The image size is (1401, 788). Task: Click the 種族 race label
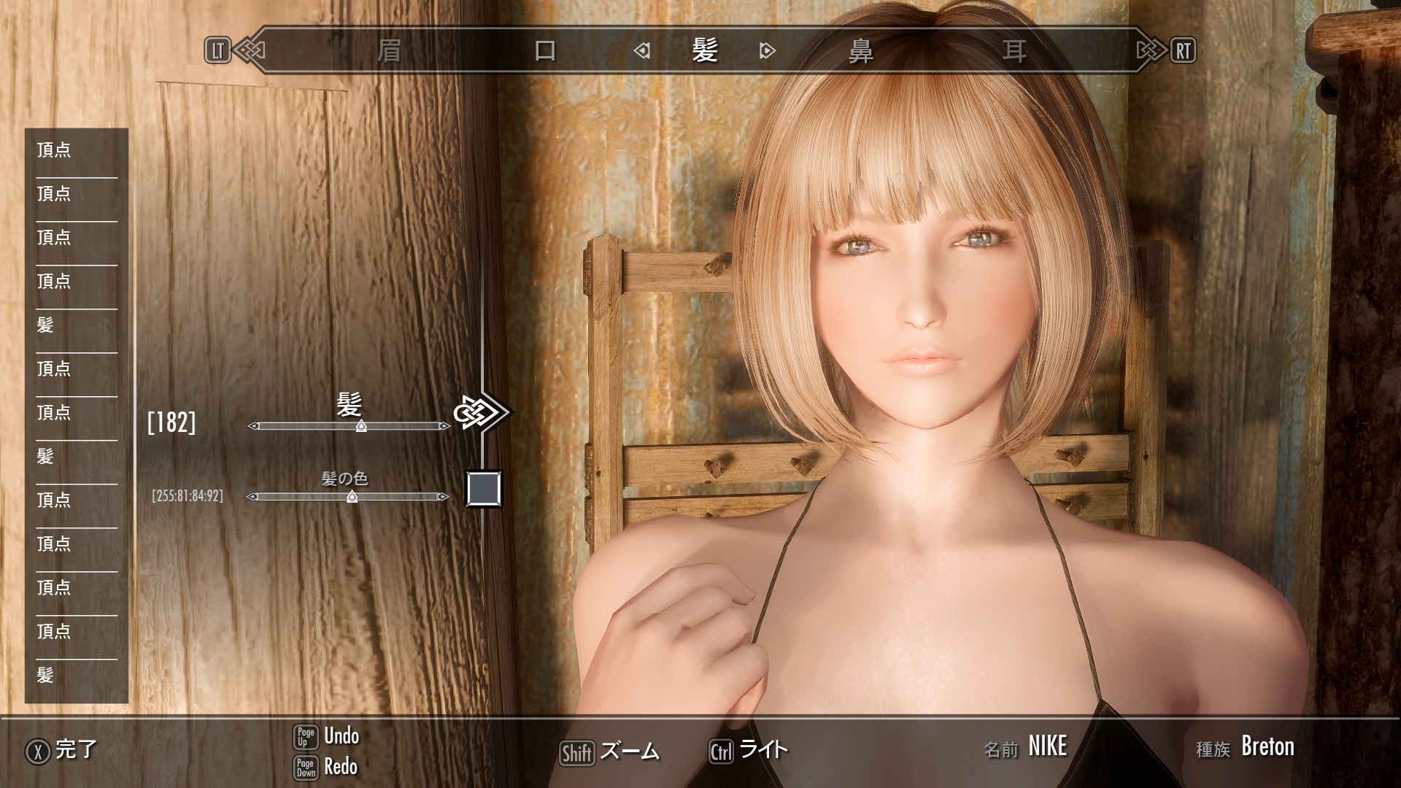(x=1213, y=749)
